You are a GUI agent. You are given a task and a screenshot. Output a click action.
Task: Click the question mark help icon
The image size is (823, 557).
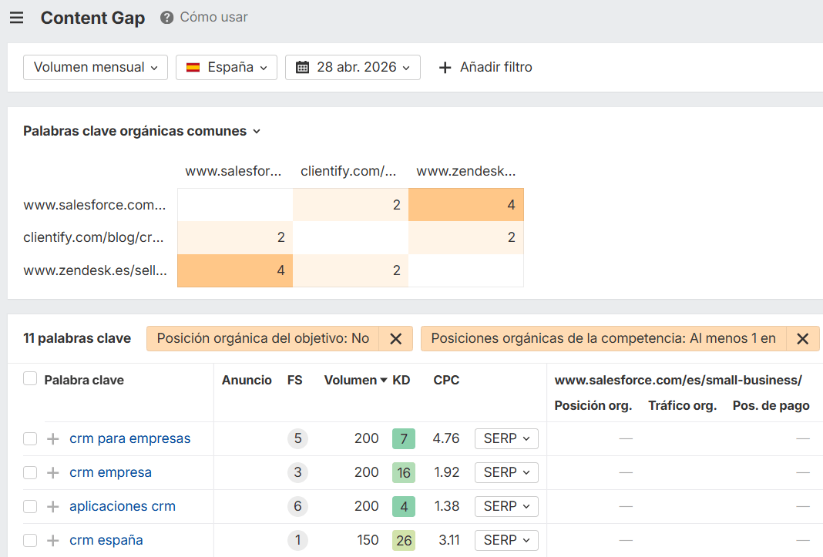click(167, 18)
